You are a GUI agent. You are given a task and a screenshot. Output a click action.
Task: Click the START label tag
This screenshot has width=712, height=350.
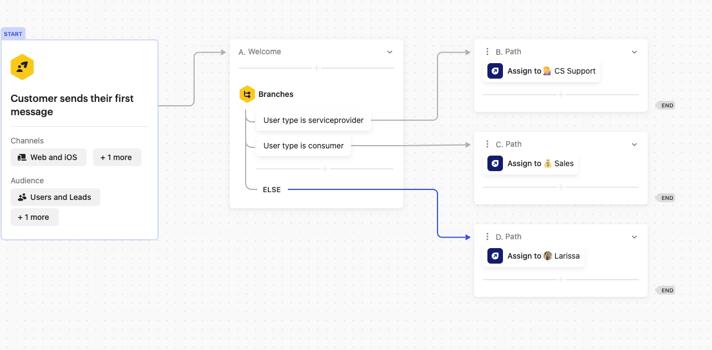(13, 34)
